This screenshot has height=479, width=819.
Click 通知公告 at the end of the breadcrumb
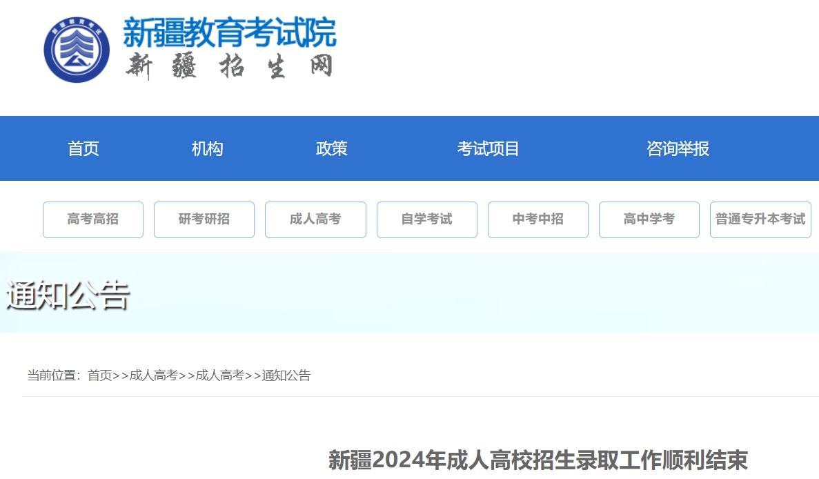[x=286, y=375]
